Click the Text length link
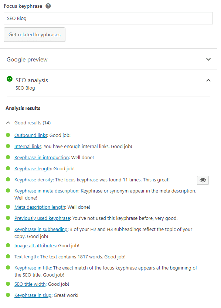 [x=26, y=257]
